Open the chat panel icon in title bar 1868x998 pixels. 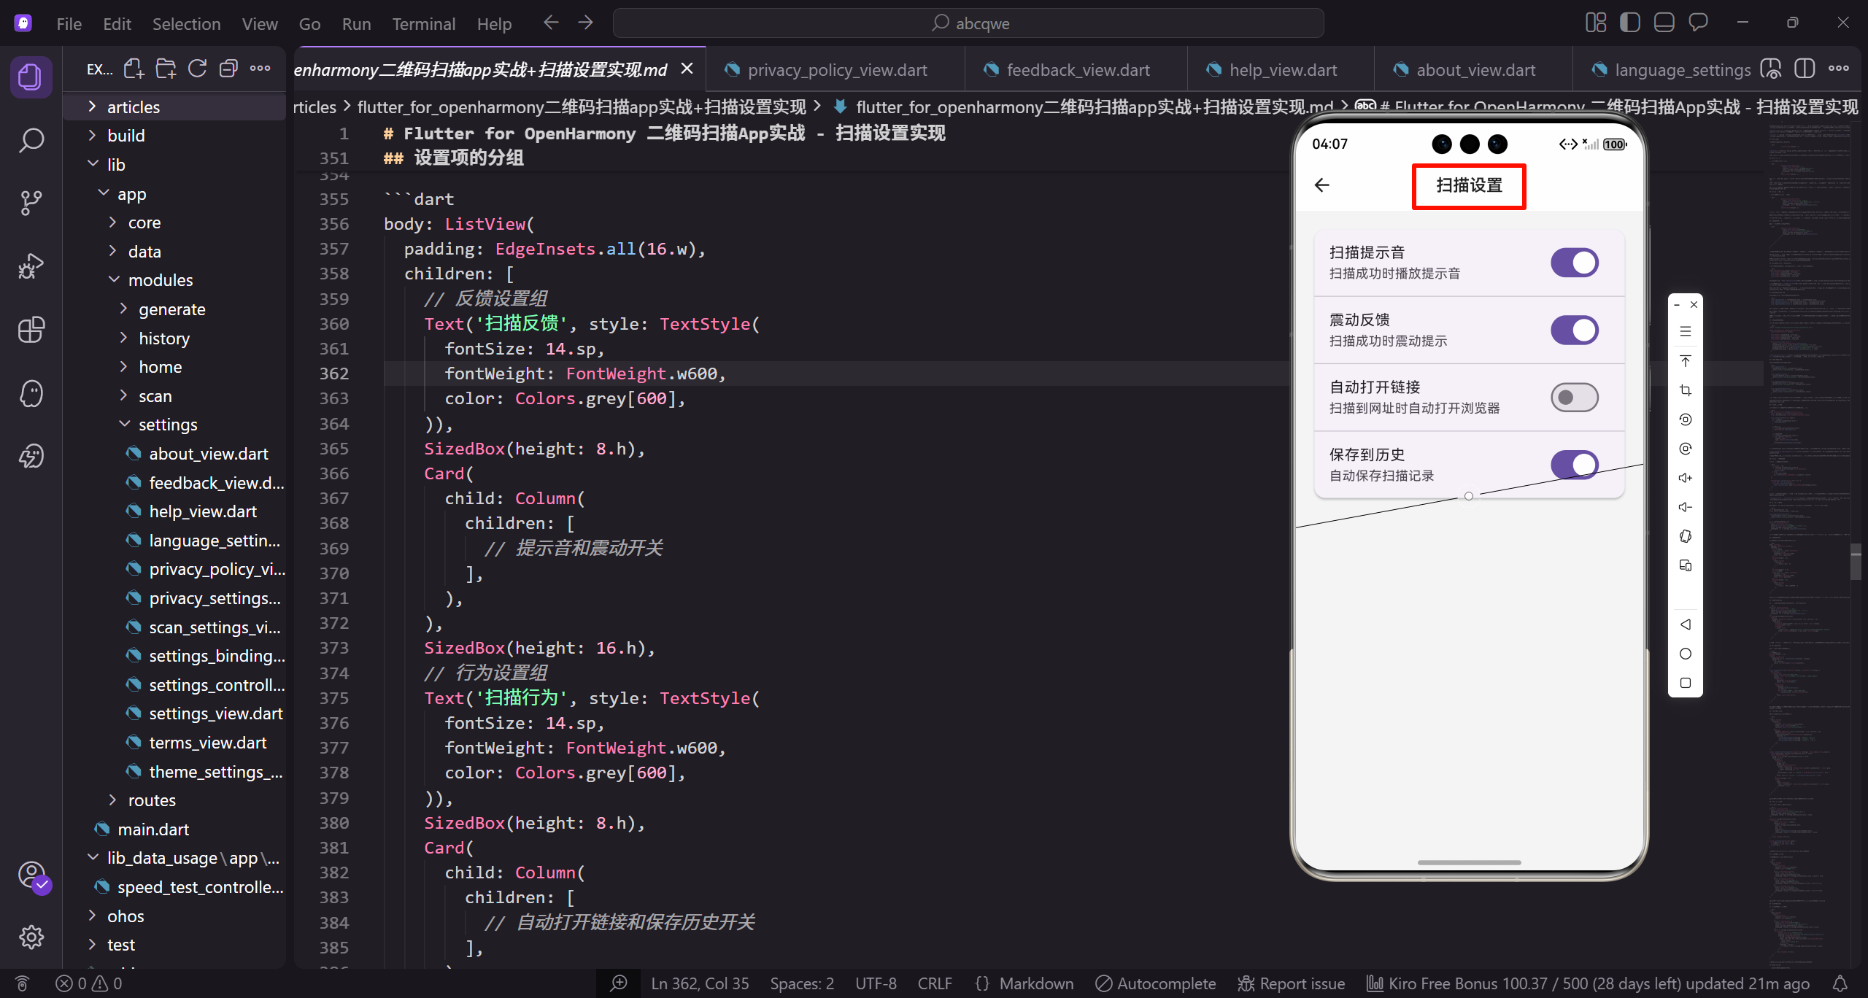[1698, 23]
